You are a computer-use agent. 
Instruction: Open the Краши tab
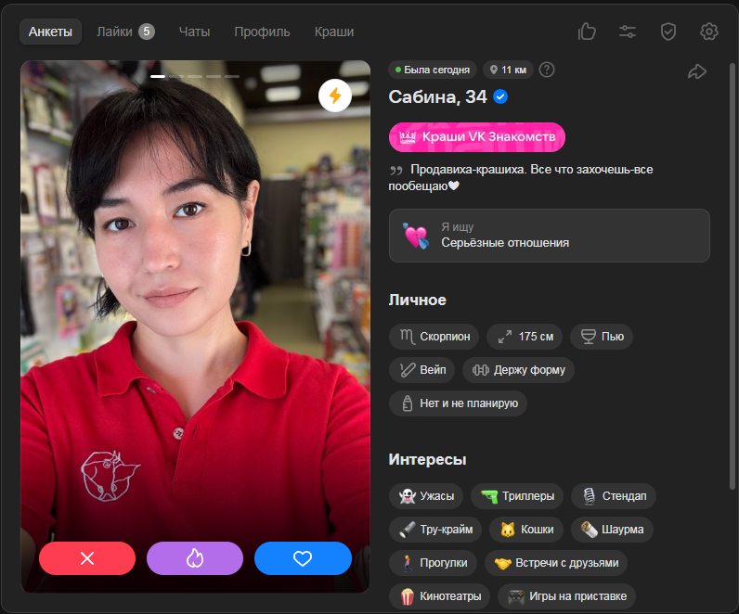click(x=334, y=32)
